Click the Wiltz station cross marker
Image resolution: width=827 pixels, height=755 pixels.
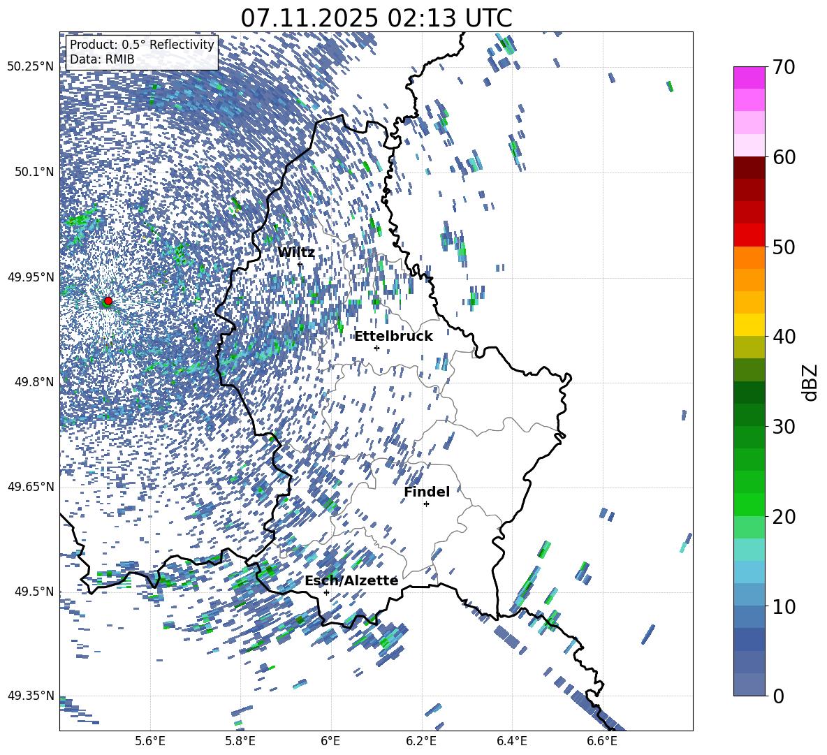point(300,264)
